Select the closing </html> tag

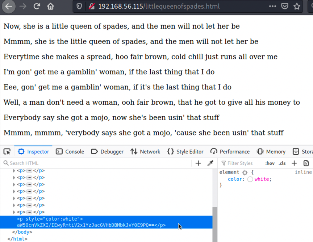[x=17, y=239]
